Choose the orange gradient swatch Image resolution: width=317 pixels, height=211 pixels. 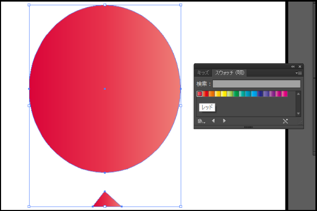pos(212,94)
